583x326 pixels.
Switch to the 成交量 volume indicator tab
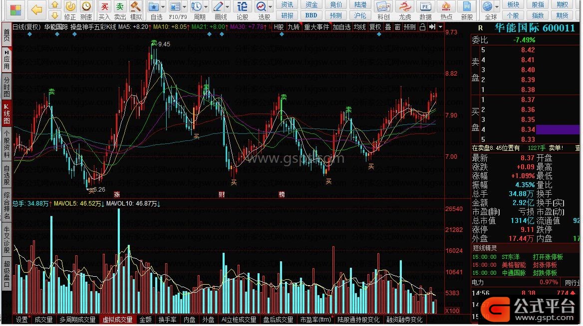tap(43, 320)
